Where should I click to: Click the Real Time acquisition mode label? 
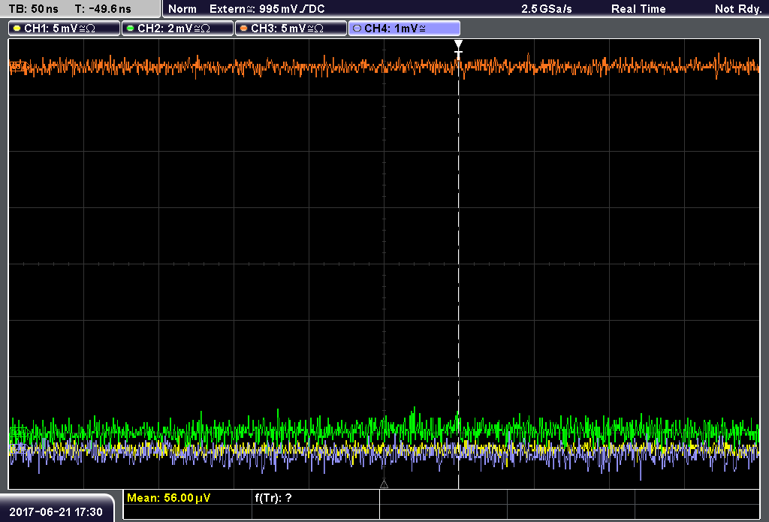pyautogui.click(x=638, y=9)
